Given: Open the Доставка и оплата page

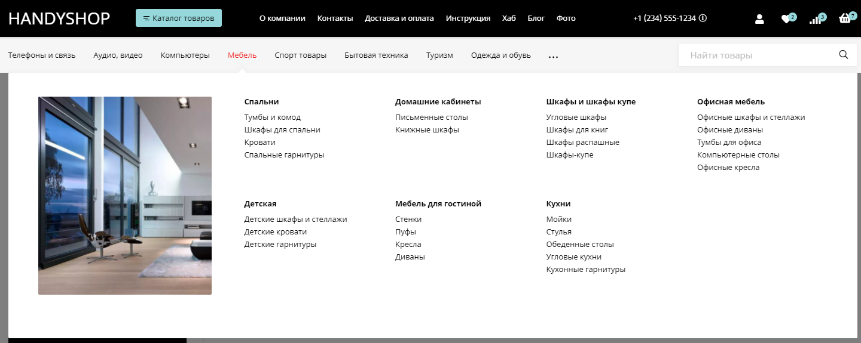Looking at the screenshot, I should tap(399, 18).
